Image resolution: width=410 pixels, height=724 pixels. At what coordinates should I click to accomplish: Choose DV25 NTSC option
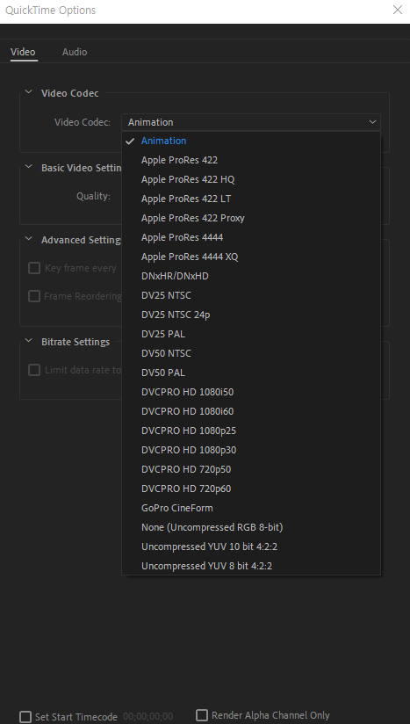251,295
